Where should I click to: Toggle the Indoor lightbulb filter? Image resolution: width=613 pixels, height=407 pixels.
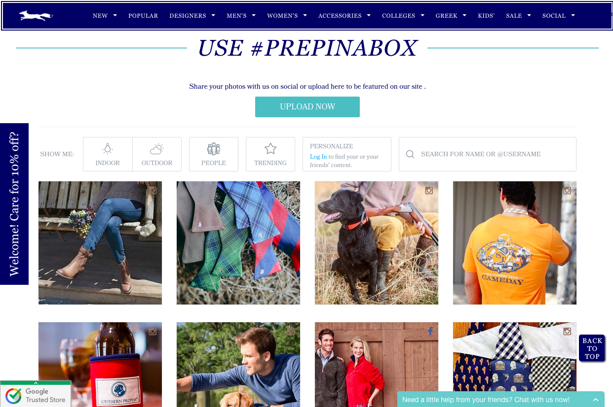click(108, 154)
